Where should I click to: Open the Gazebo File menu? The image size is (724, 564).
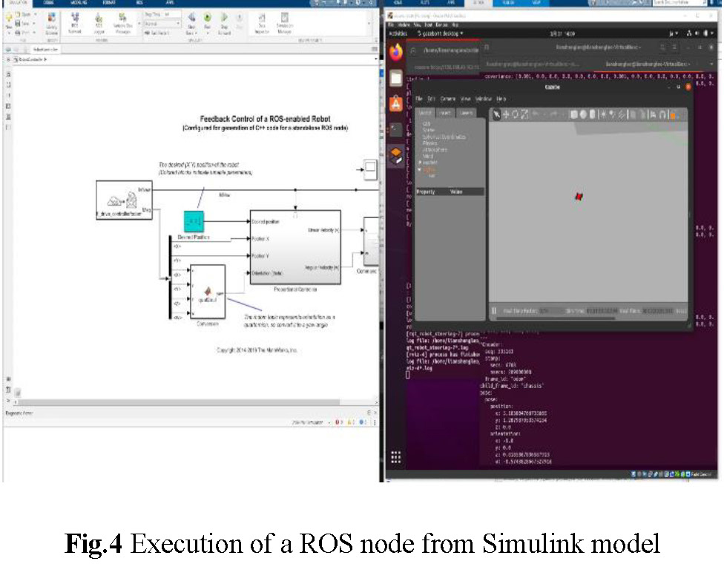(419, 99)
